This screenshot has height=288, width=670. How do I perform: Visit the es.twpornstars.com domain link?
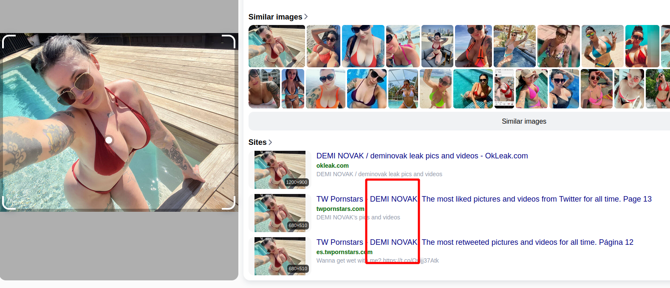[x=344, y=252]
